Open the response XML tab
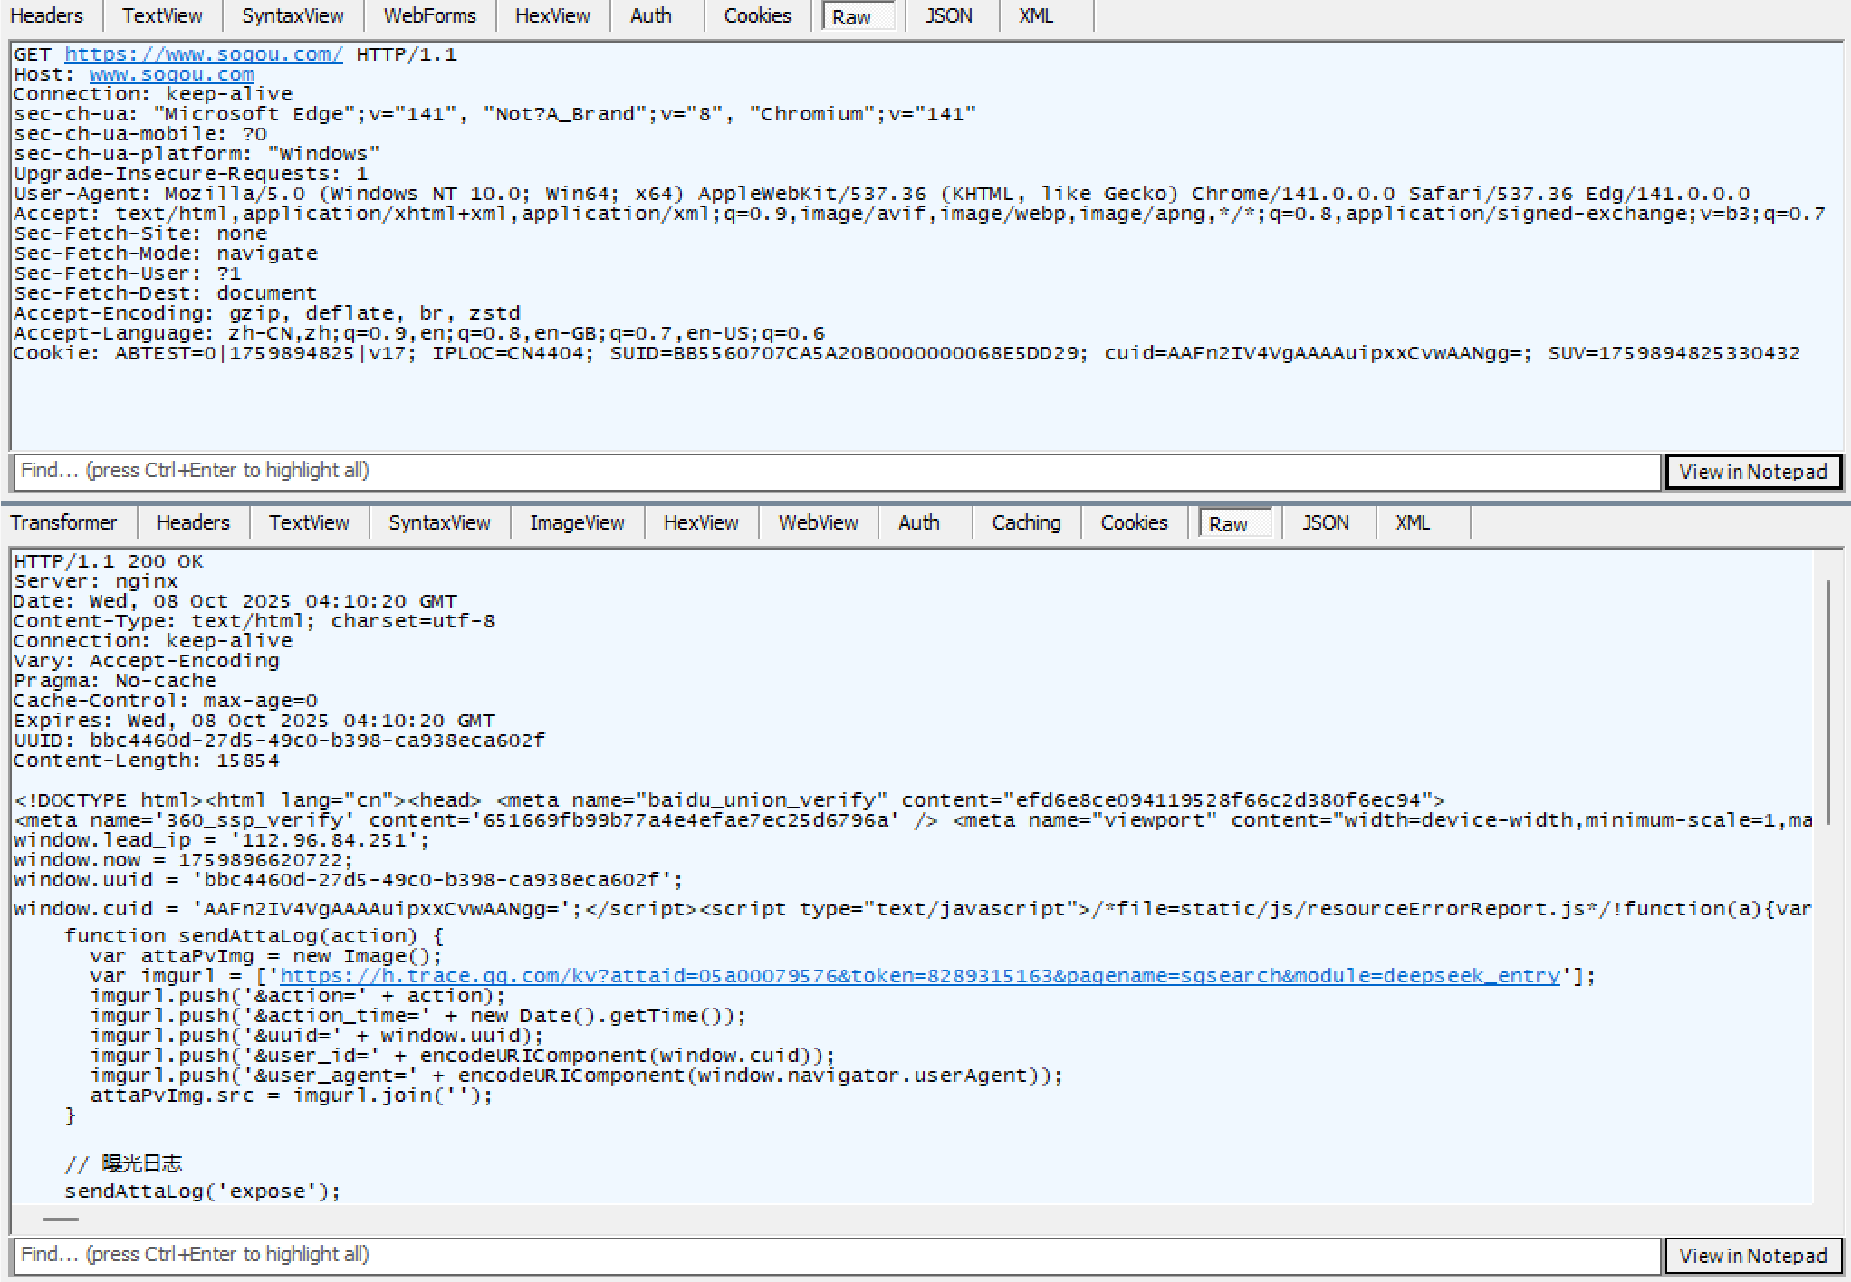Image resolution: width=1851 pixels, height=1282 pixels. (x=1412, y=522)
